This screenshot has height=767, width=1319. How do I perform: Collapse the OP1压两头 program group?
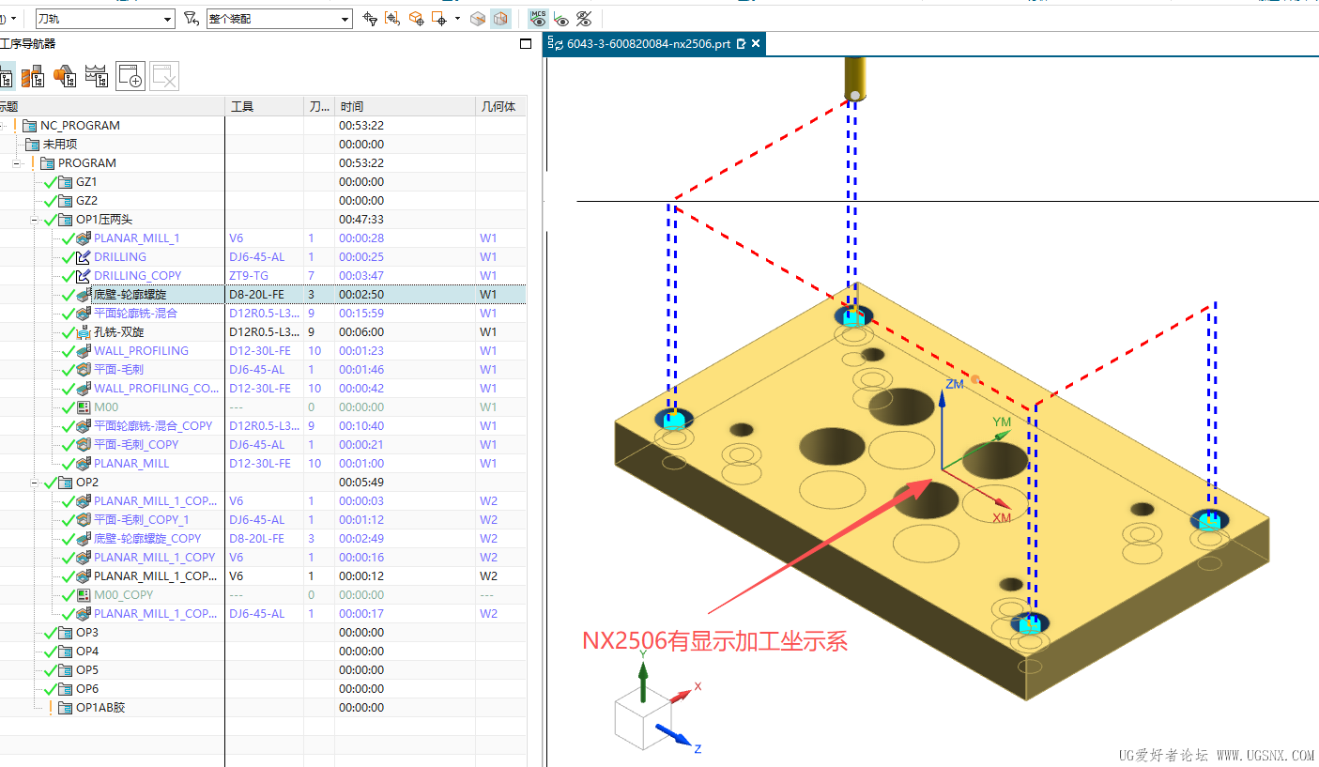pyautogui.click(x=35, y=220)
